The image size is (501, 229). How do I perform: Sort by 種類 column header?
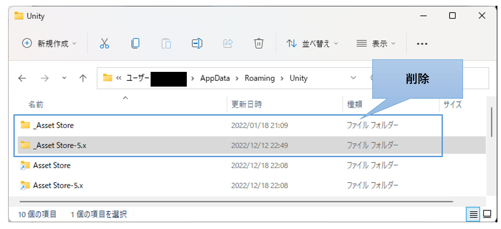[x=355, y=104]
